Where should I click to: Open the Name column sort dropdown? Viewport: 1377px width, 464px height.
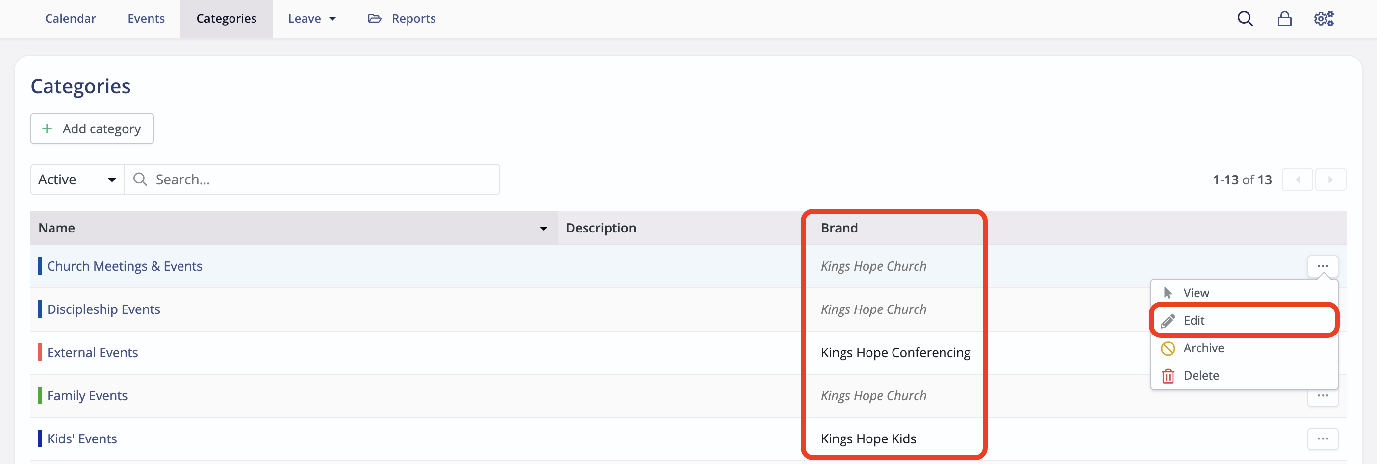(543, 228)
